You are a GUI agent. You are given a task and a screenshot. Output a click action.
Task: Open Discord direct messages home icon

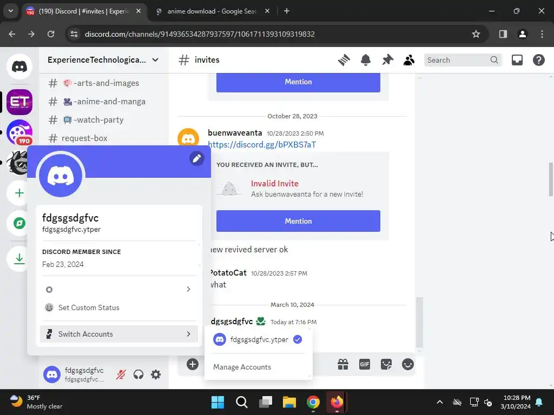pyautogui.click(x=19, y=66)
